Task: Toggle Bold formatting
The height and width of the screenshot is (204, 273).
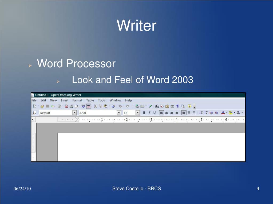Action: click(144, 113)
